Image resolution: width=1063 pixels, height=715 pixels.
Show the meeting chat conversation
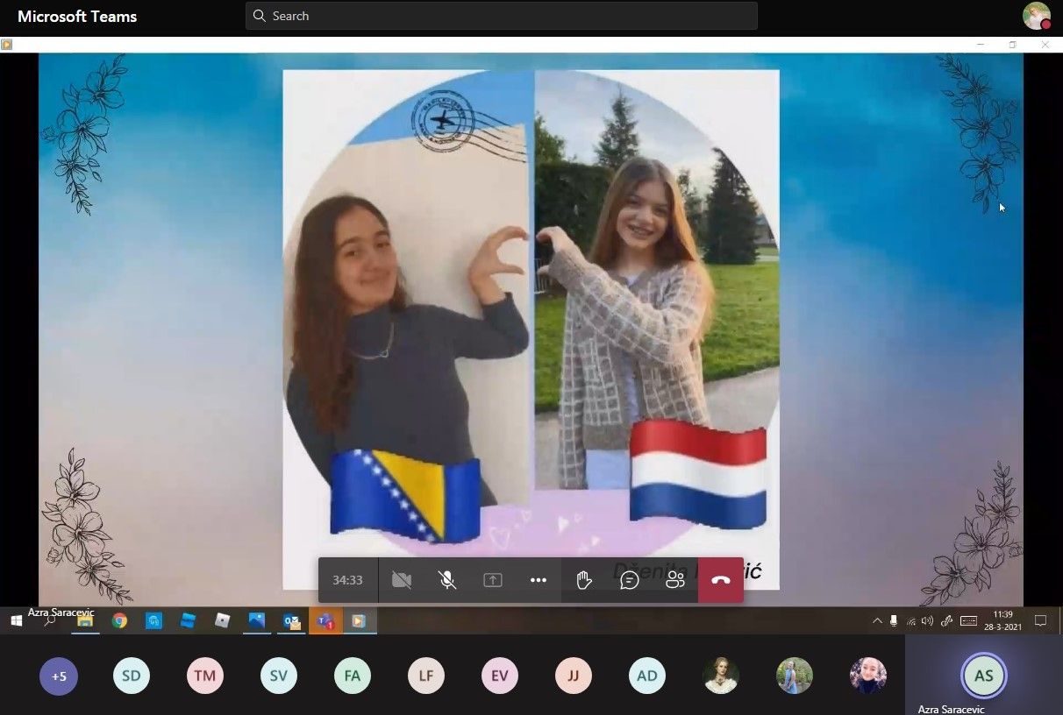tap(630, 580)
